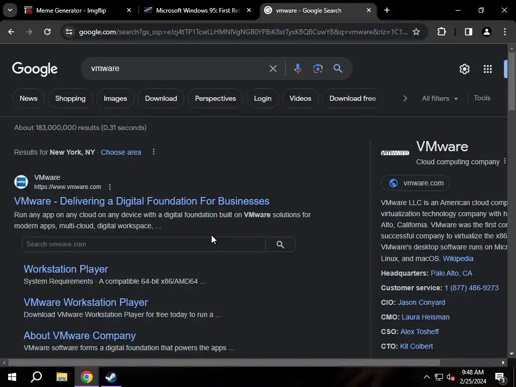Click search icon in vmware.com sitelinks box
Image resolution: width=516 pixels, height=387 pixels.
pyautogui.click(x=280, y=244)
